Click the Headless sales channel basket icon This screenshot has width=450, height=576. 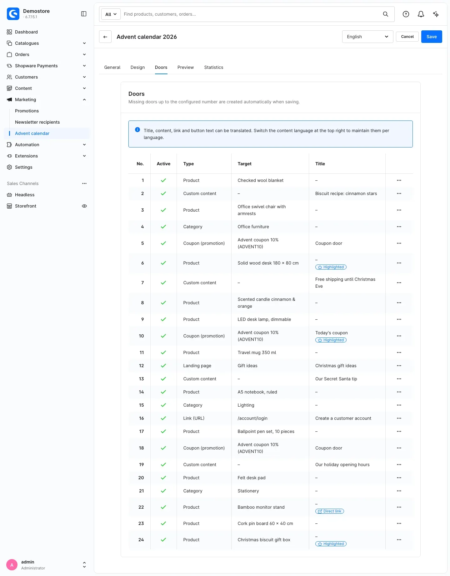point(9,195)
